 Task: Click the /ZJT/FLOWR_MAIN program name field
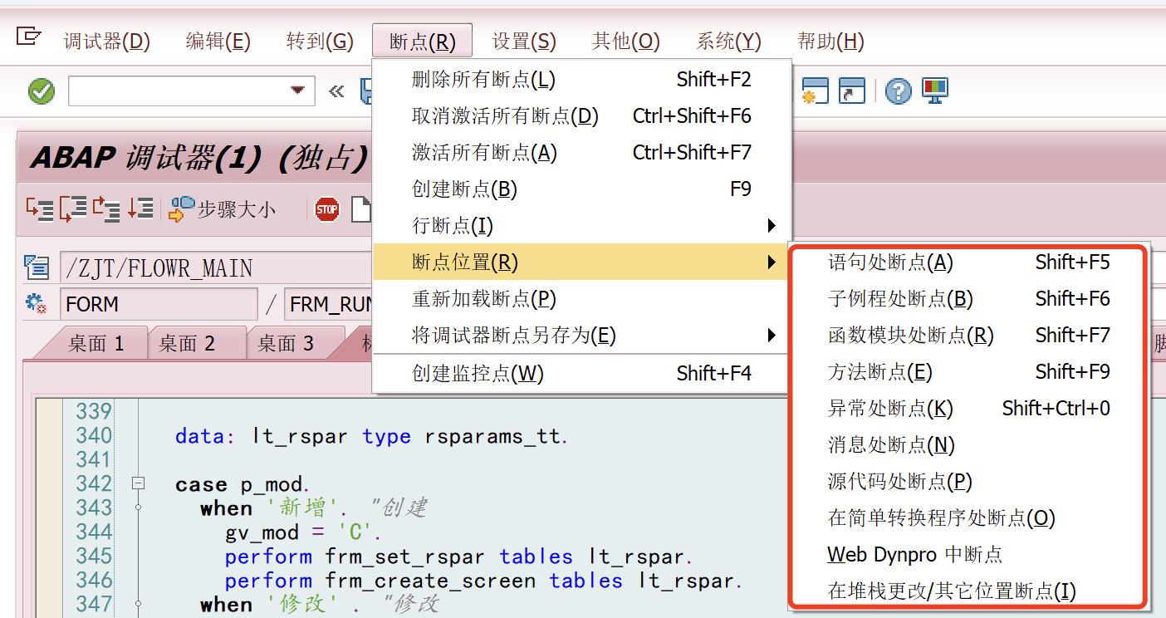pos(216,267)
